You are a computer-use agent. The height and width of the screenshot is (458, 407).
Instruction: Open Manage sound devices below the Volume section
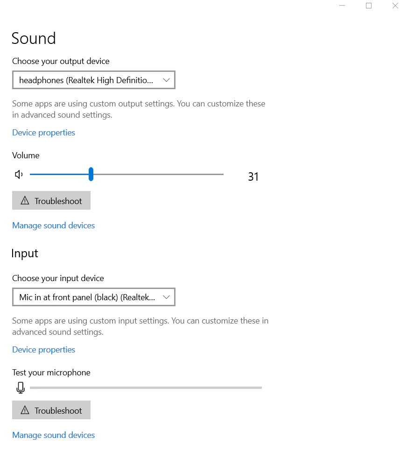coord(53,225)
